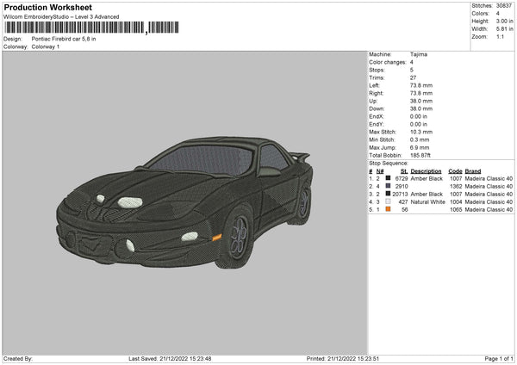Click the Production Worksheet title
The width and height of the screenshot is (517, 365).
click(x=47, y=7)
